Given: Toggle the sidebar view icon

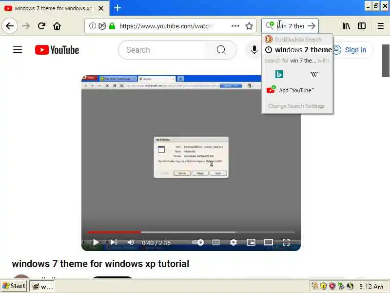Looking at the screenshot, I should click(362, 26).
